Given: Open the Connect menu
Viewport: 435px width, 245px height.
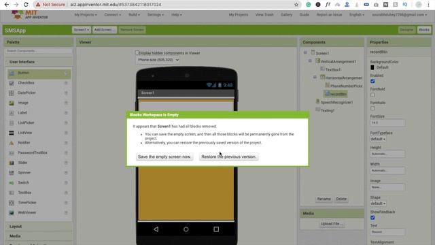Looking at the screenshot, I should [x=113, y=15].
